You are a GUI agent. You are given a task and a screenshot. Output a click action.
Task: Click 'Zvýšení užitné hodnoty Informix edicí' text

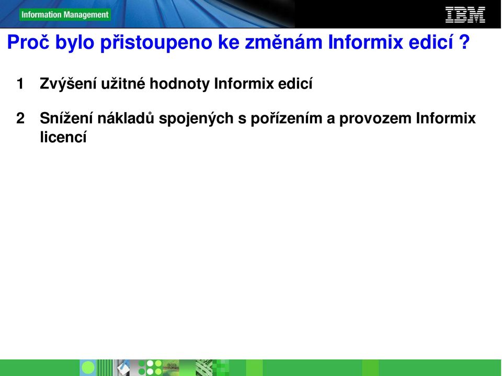point(176,84)
